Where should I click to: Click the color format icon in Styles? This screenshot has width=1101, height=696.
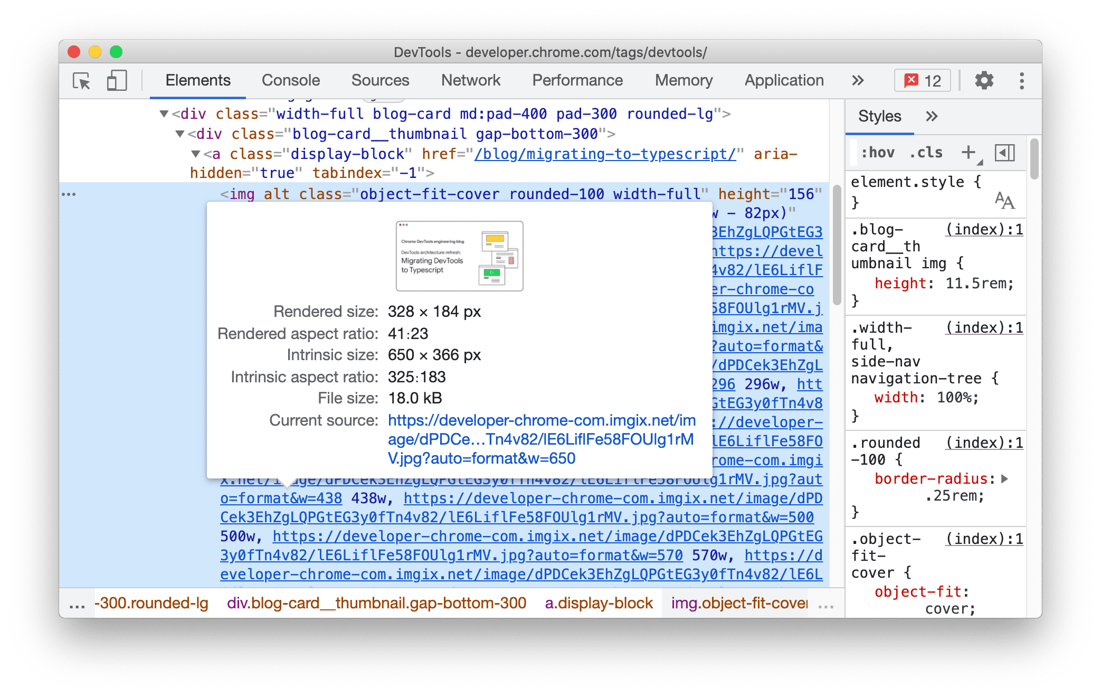(1005, 154)
